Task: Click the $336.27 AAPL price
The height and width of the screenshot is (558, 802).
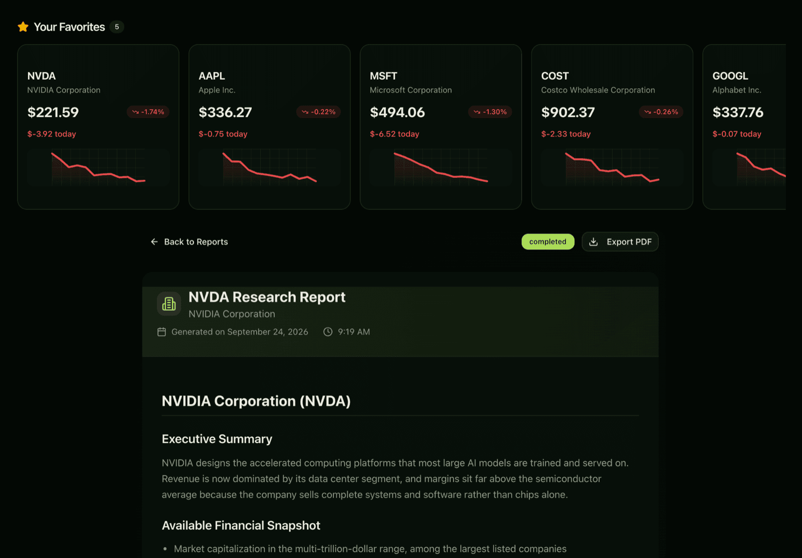Action: (x=226, y=112)
